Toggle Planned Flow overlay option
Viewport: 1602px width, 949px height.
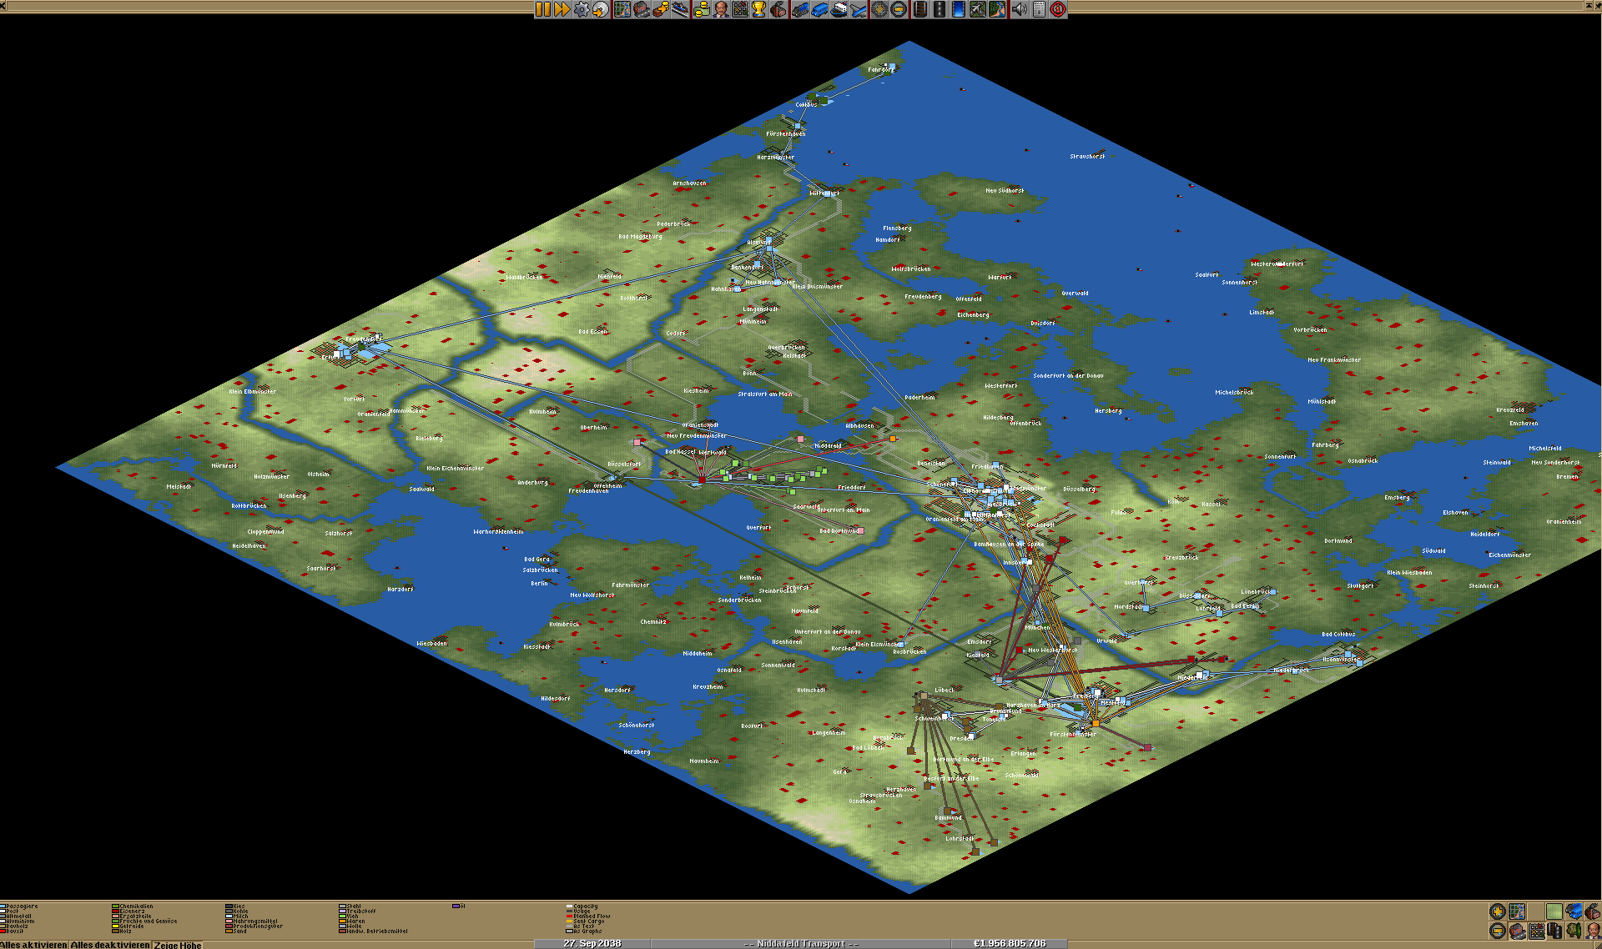[591, 916]
